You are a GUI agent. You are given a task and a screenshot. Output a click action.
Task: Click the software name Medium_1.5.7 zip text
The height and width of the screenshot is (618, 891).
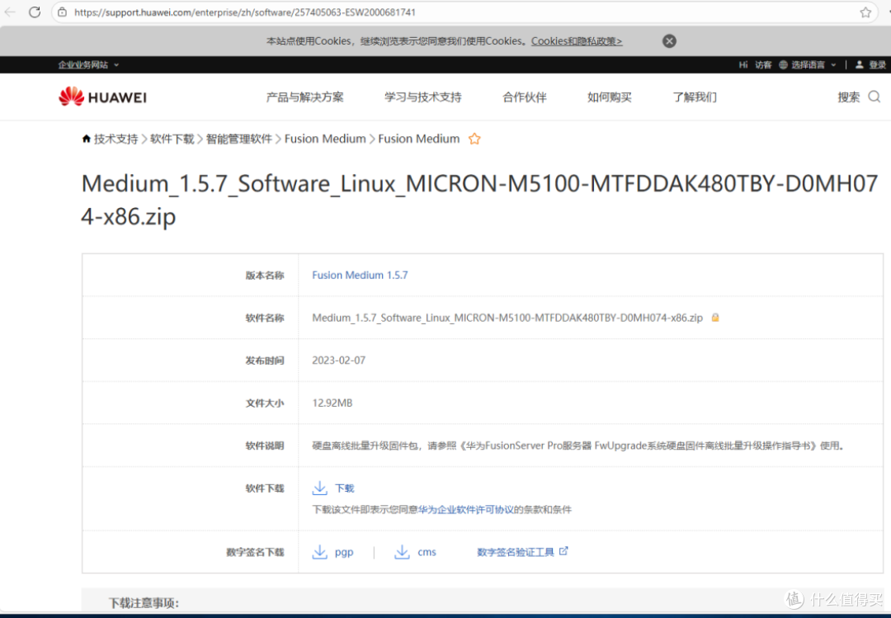507,318
